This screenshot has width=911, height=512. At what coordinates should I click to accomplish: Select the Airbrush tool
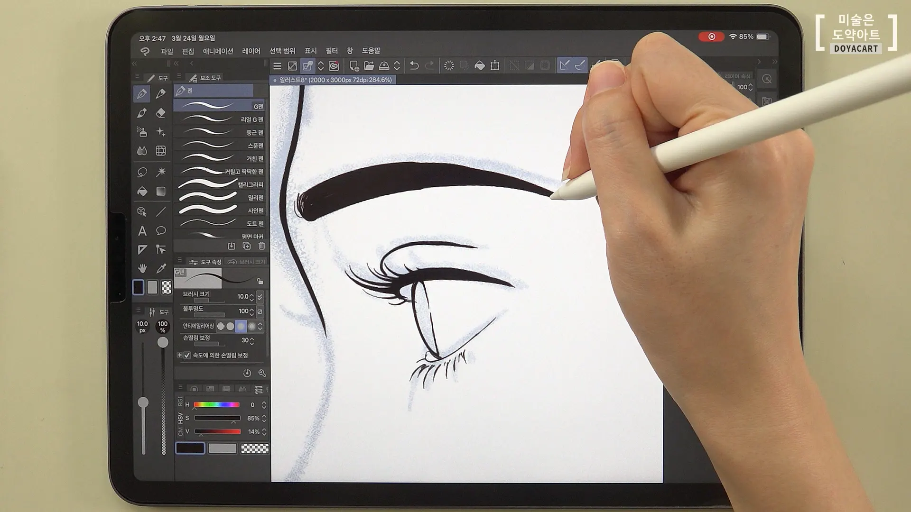pos(142,132)
